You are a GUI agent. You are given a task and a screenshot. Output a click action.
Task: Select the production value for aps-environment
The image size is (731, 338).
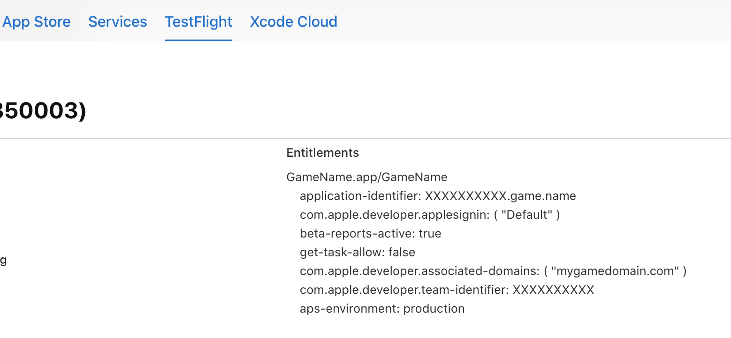tap(434, 308)
